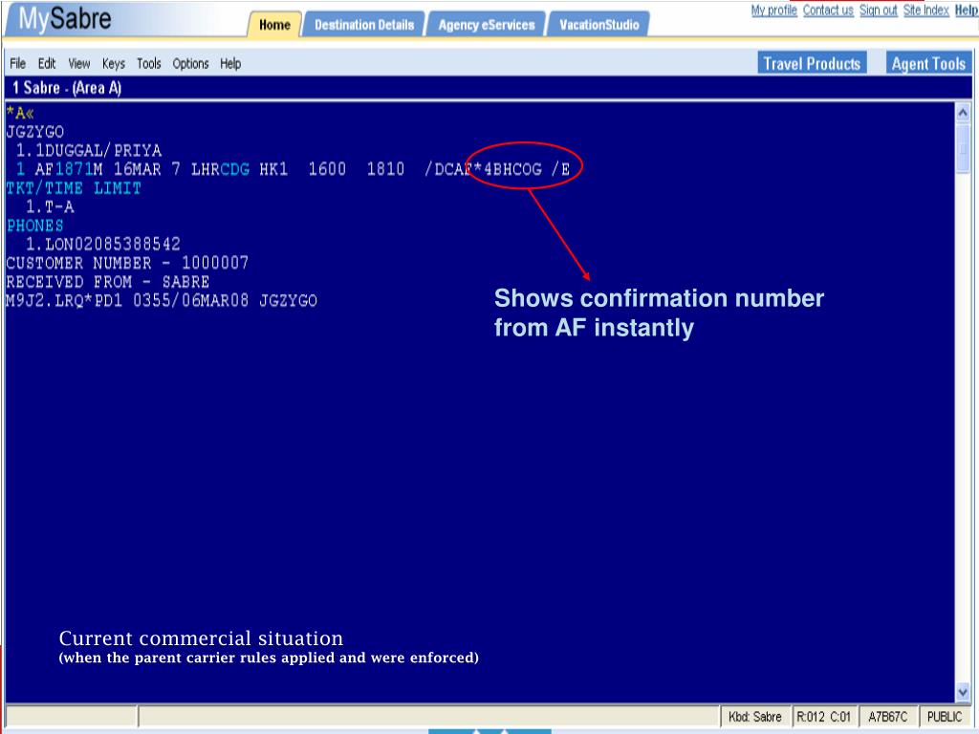Image resolution: width=979 pixels, height=734 pixels.
Task: Click the terminal scrollbar thumb
Action: 962,147
